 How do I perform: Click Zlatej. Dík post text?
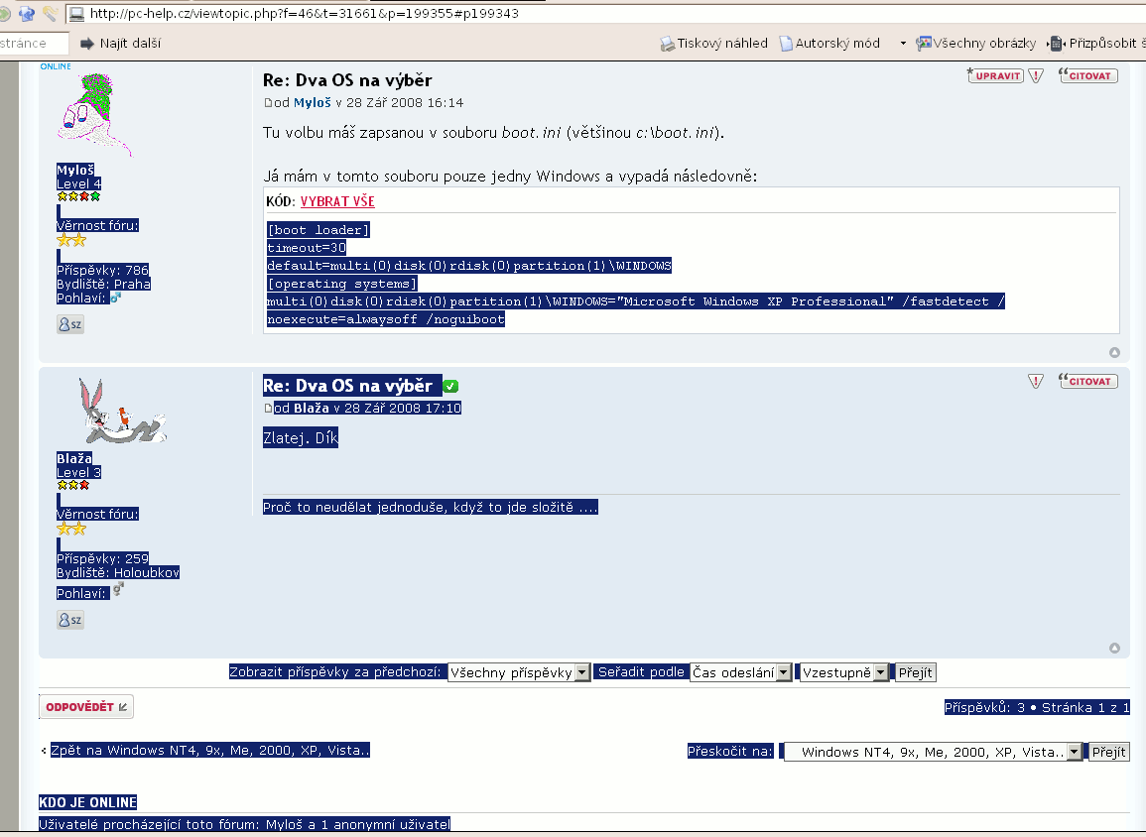point(301,438)
